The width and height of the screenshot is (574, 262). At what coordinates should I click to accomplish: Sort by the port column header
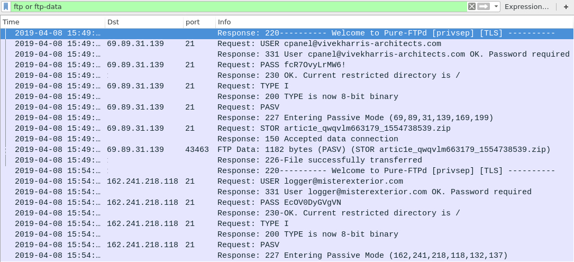click(x=199, y=22)
